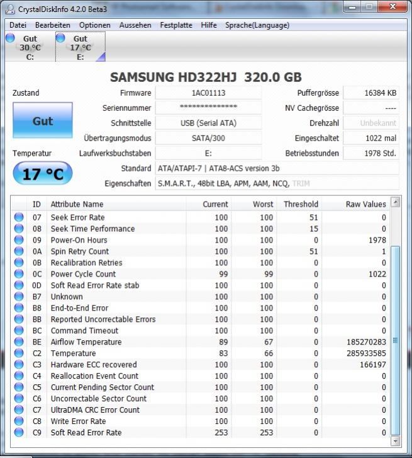Click the status orb for Airflow Temperature
Viewport: 412px width, 458px height.
point(19,341)
